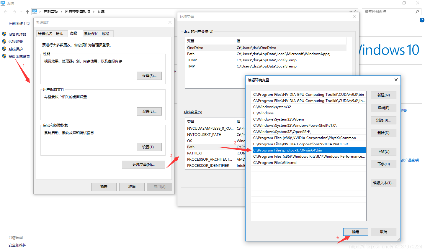This screenshot has height=252, width=425.
Task: Click 所有控制面板项 breadcrumb
Action: click(78, 11)
